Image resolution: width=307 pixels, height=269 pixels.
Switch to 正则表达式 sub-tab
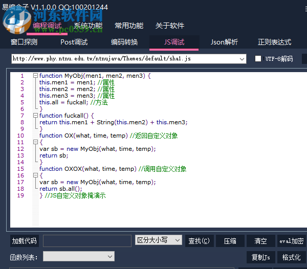pos(274,42)
